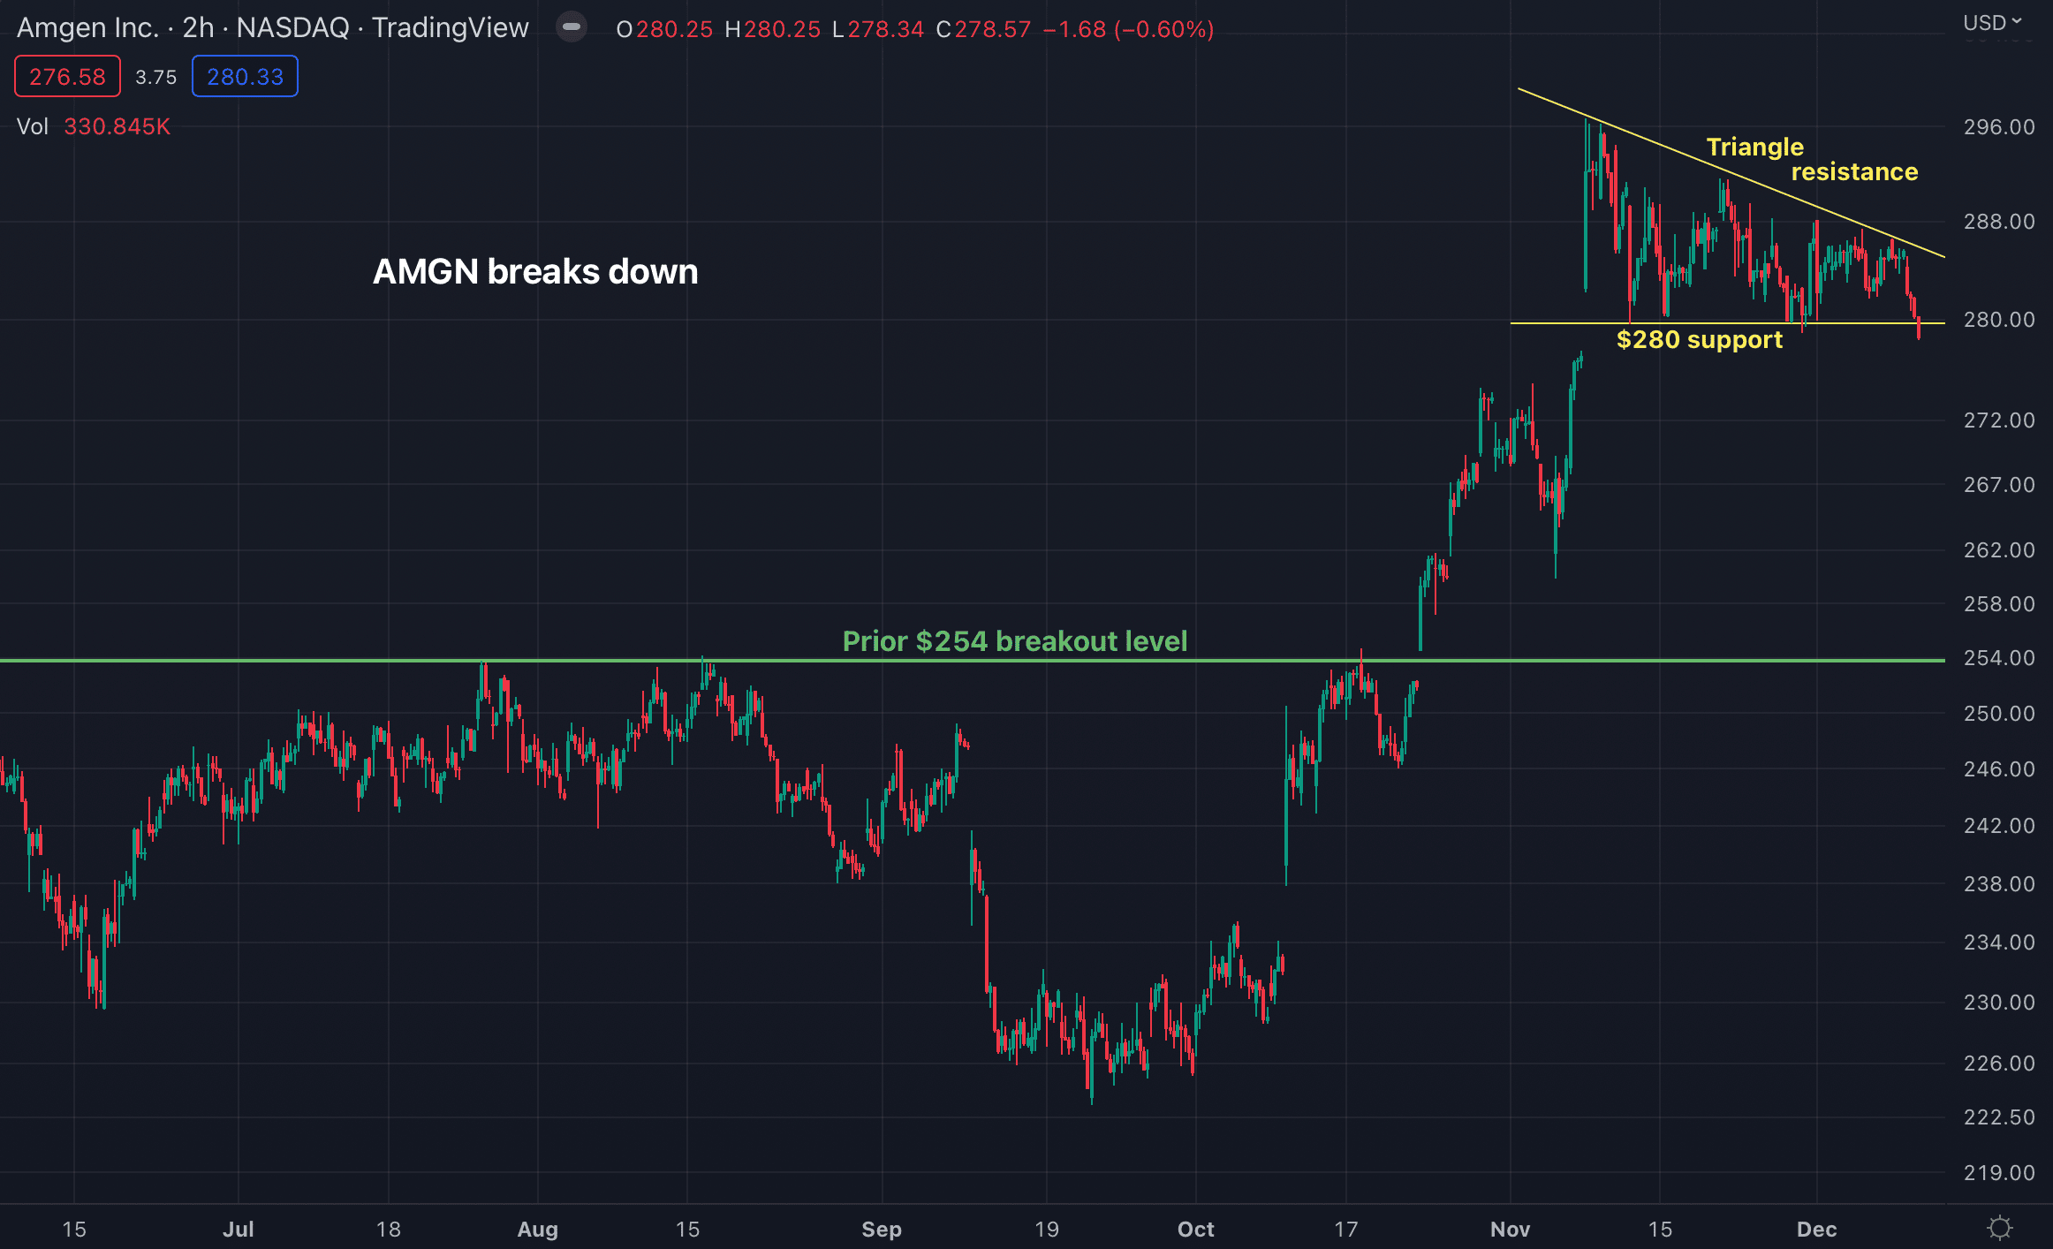Click the 254.00 price on the scale
The width and height of the screenshot is (2053, 1249).
tap(1998, 658)
